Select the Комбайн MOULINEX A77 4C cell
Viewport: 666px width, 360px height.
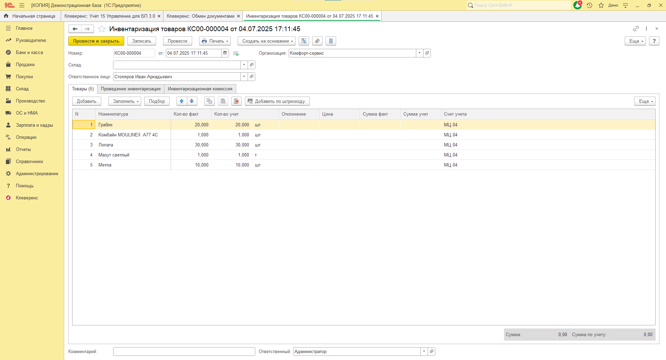click(133, 135)
